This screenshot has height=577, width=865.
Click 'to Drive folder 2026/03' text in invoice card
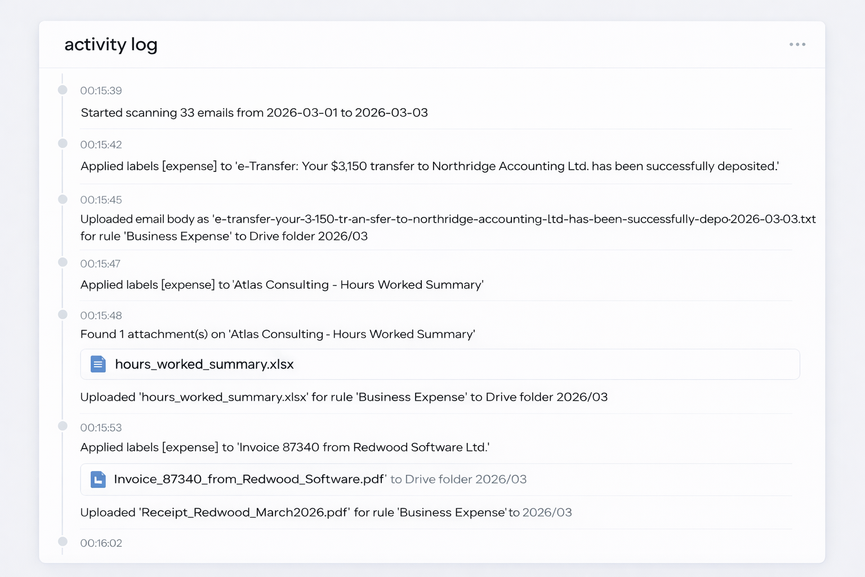click(458, 480)
